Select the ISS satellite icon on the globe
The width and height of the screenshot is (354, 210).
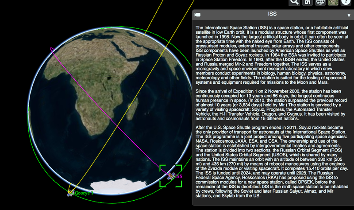pos(170,176)
